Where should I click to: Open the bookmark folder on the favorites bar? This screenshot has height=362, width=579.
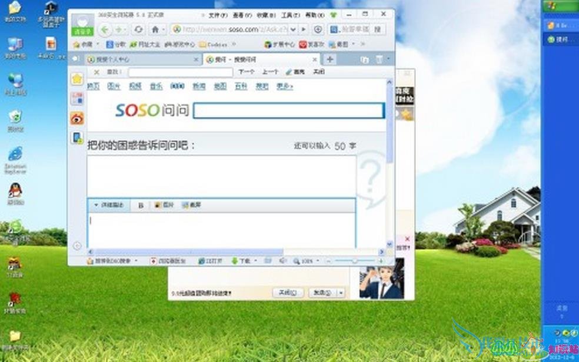point(213,45)
